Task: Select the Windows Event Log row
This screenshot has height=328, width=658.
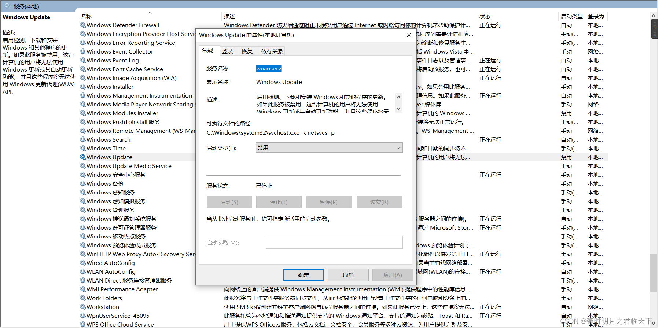Action: click(112, 60)
